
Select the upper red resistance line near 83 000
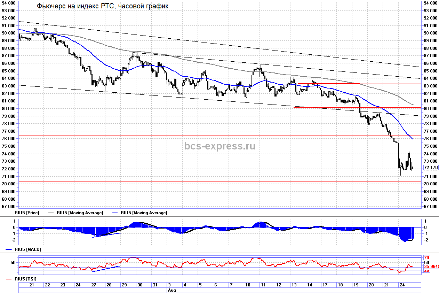click(x=358, y=84)
